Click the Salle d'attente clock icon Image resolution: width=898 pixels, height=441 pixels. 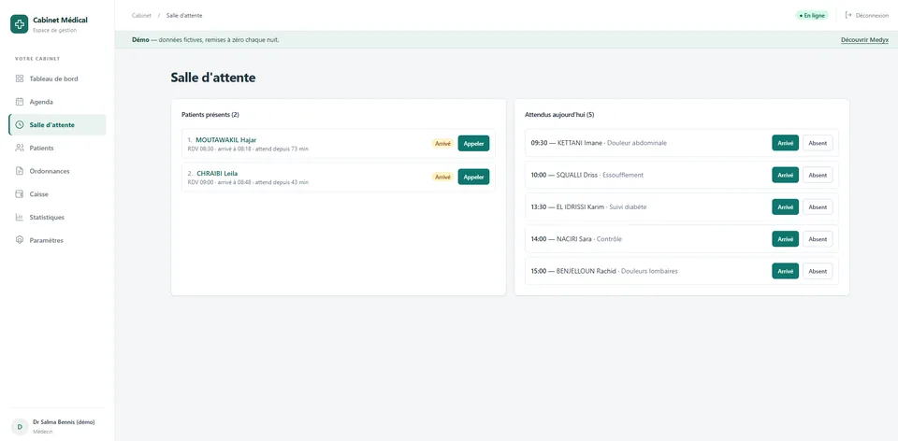coord(19,124)
